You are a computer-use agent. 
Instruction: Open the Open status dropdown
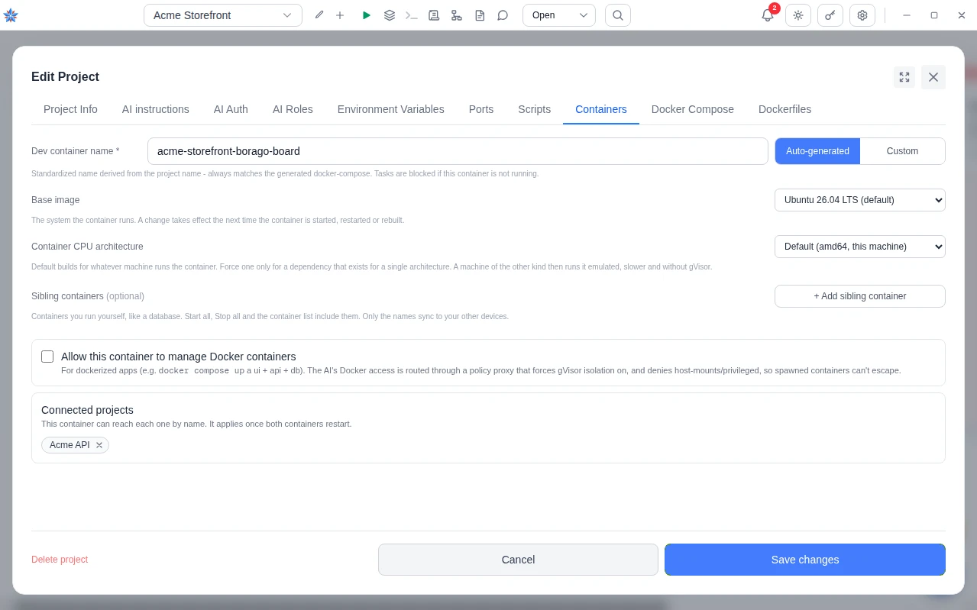(559, 15)
